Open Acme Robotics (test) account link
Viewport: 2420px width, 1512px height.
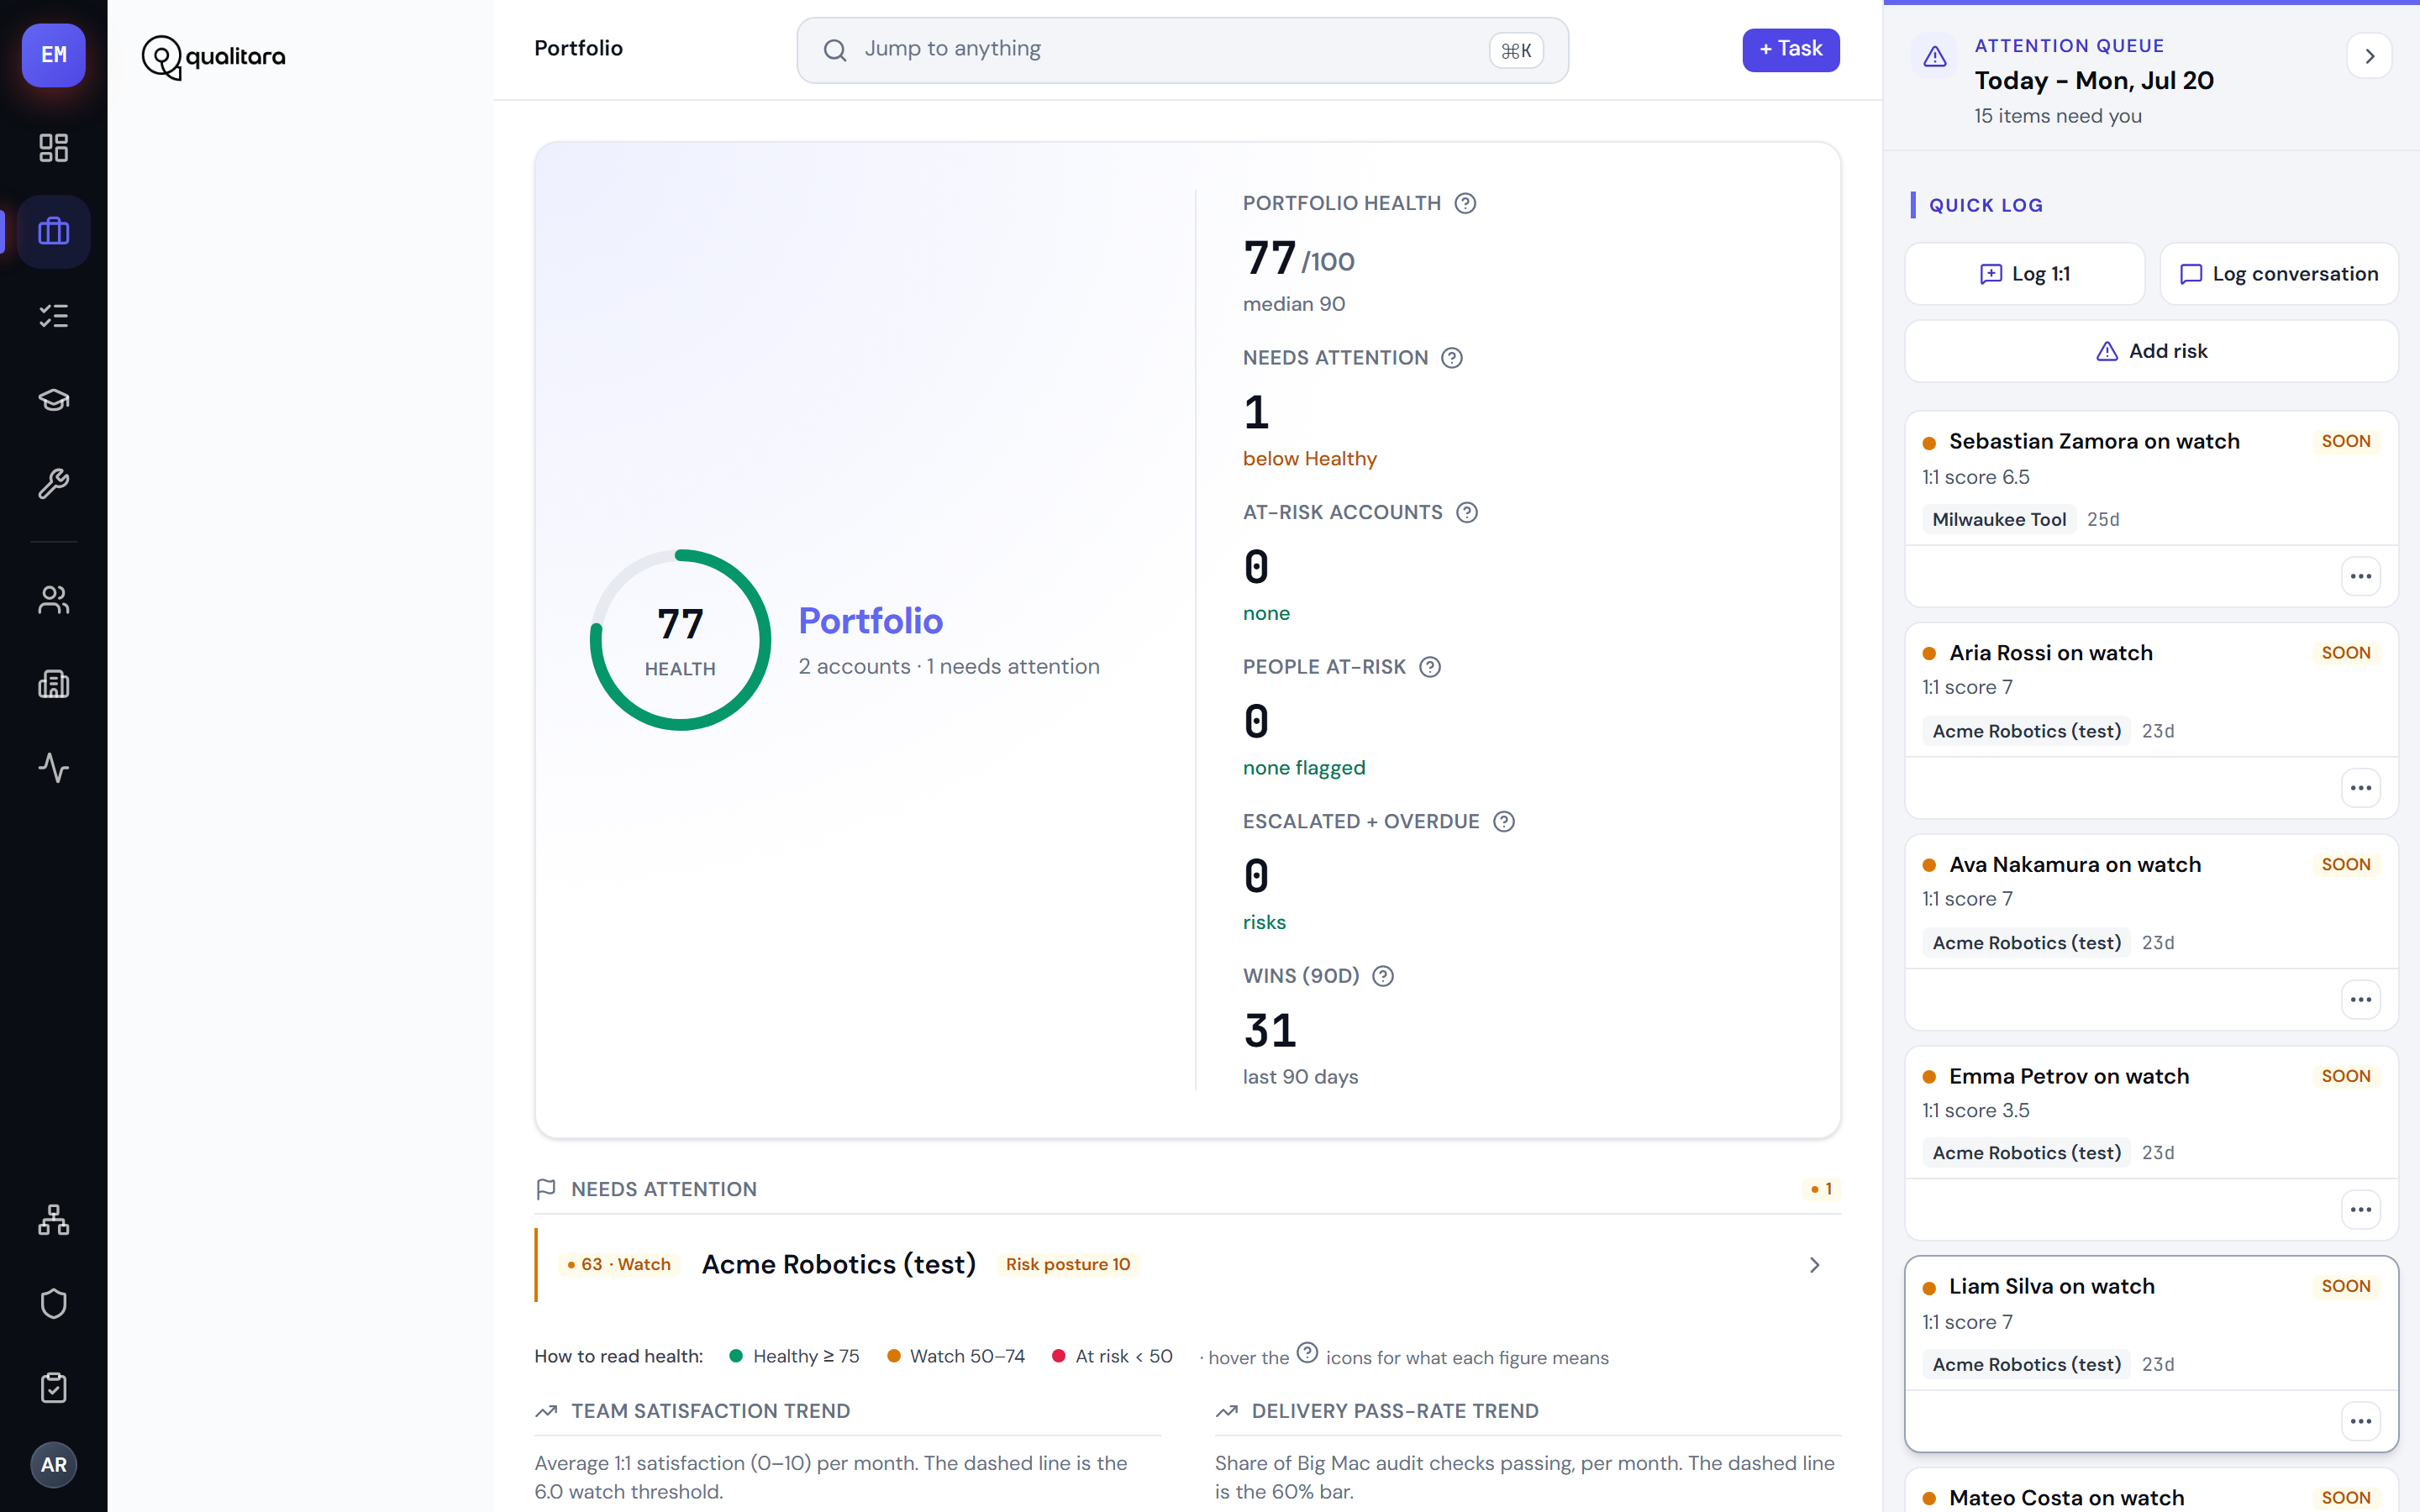838,1265
